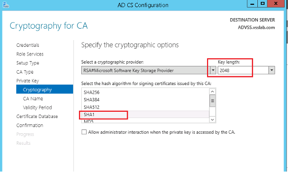Expand the Key length dropdown arrow
Image resolution: width=288 pixels, height=172 pixels.
(272, 70)
